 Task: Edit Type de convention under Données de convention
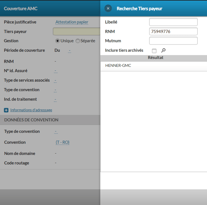pyautogui.click(x=56, y=132)
